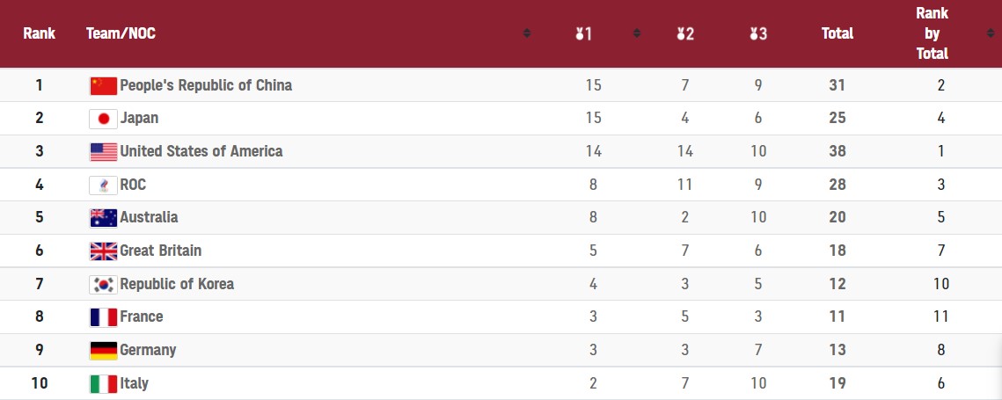Screen dimensions: 1002x400
Task: Open the France team link
Action: pyautogui.click(x=141, y=316)
